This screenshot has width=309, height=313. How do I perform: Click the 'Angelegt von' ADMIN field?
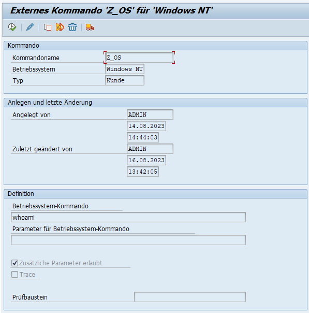[x=150, y=115]
